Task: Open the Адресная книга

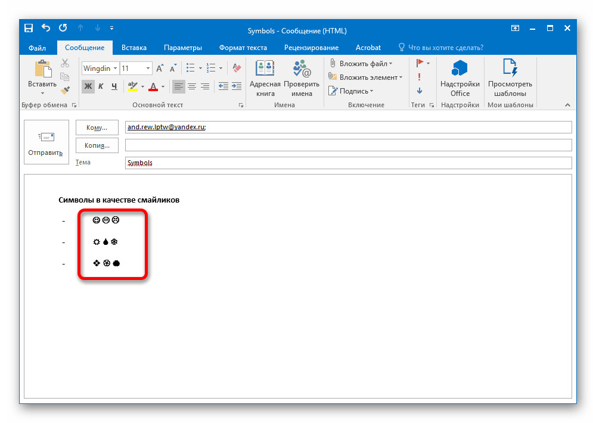Action: pyautogui.click(x=265, y=78)
